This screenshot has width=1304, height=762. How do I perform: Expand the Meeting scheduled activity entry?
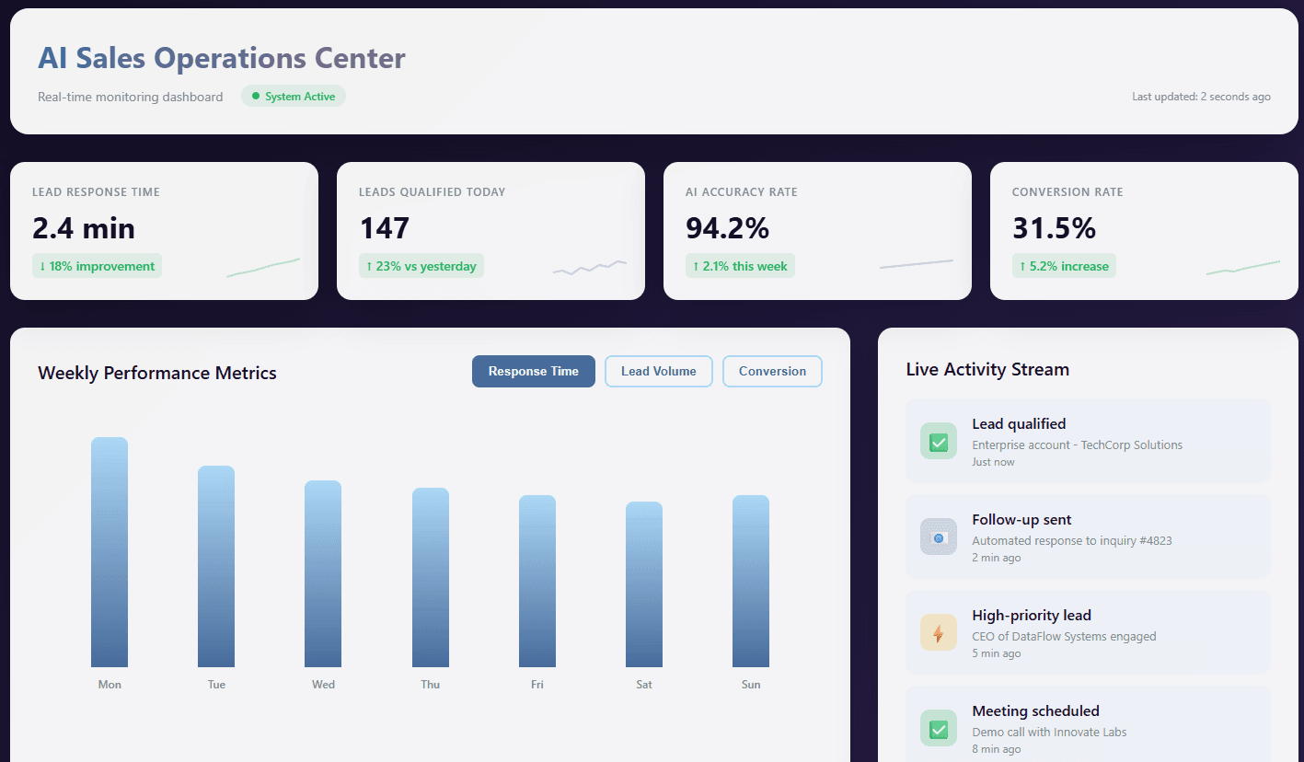(x=1088, y=728)
